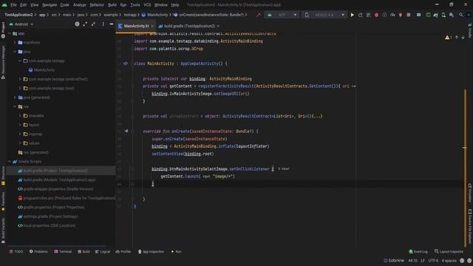This screenshot has height=266, width=473.
Task: Close the MainActivity.kt tab
Action: pyautogui.click(x=152, y=27)
